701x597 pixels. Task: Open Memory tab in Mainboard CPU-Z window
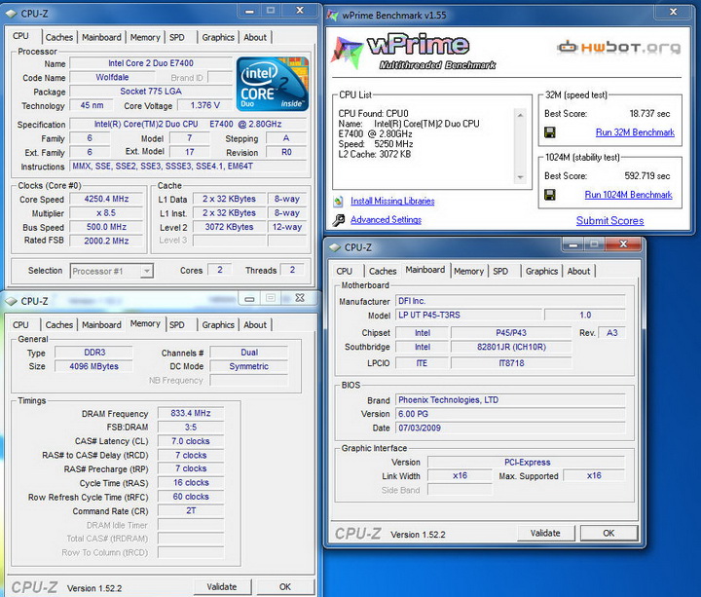coord(468,272)
